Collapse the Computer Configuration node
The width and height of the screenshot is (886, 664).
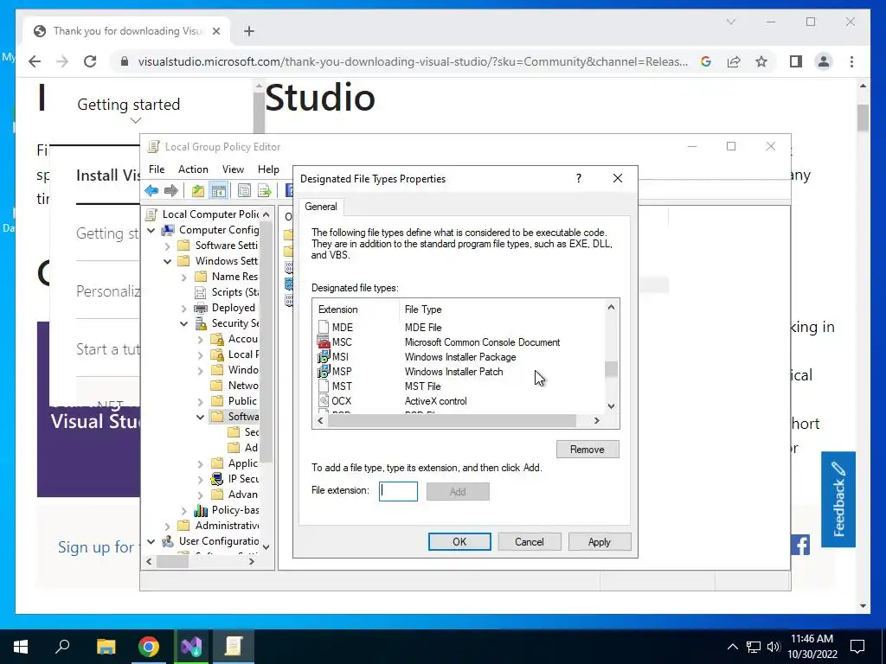[151, 230]
